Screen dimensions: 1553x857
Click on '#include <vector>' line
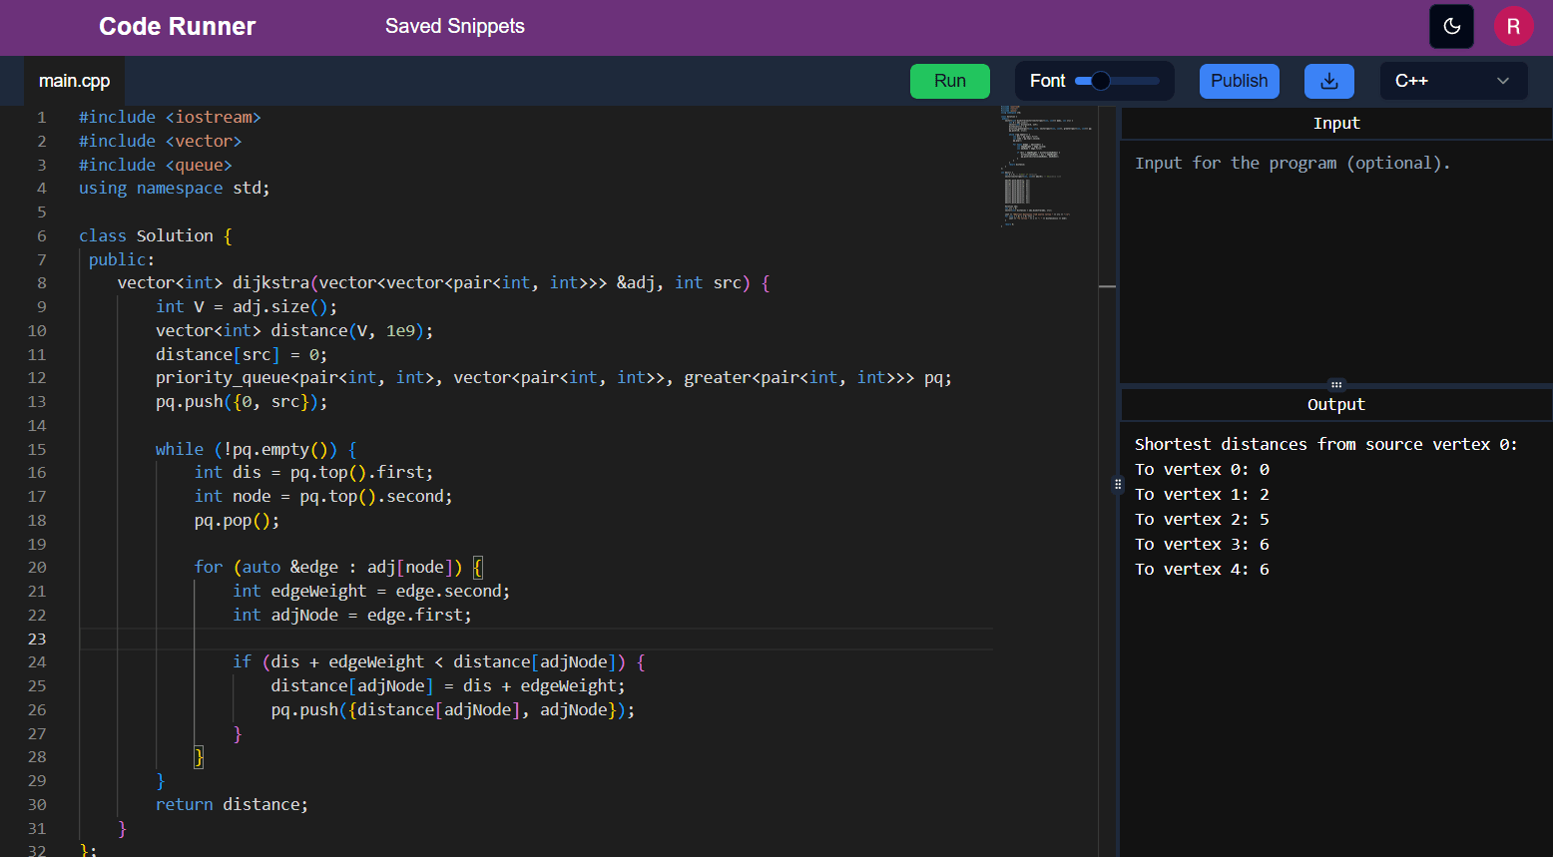160,141
